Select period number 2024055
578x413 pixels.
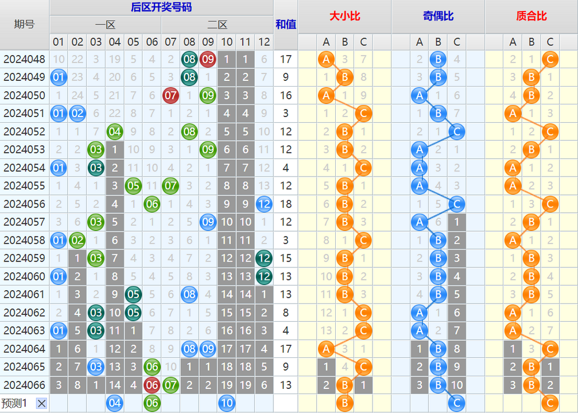coord(24,186)
